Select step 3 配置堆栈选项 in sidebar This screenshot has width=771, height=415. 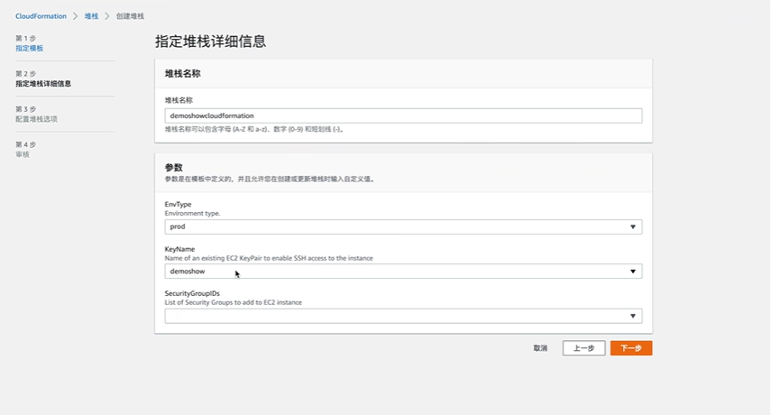pos(36,118)
